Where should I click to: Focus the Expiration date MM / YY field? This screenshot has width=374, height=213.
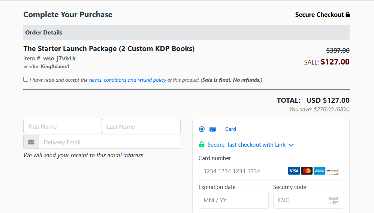(x=233, y=200)
